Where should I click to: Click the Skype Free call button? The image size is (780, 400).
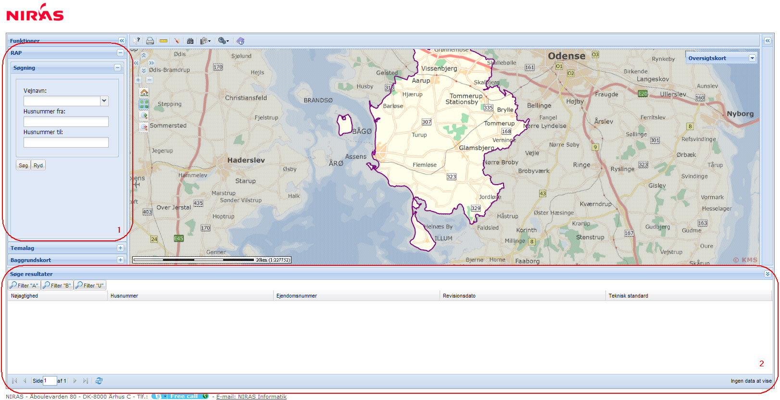point(180,396)
